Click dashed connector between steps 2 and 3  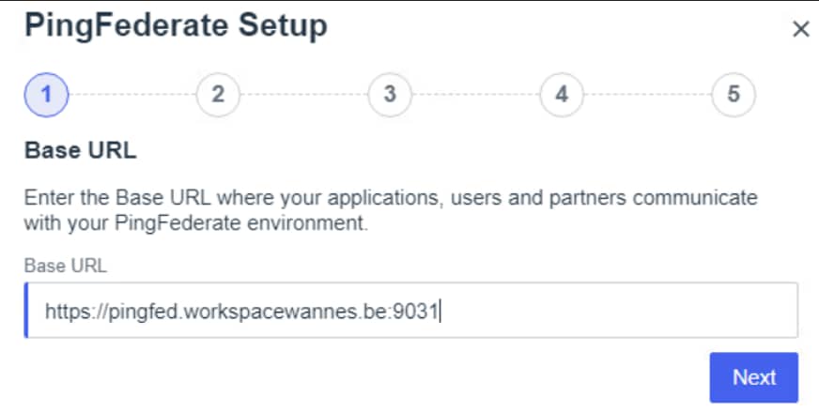point(303,95)
